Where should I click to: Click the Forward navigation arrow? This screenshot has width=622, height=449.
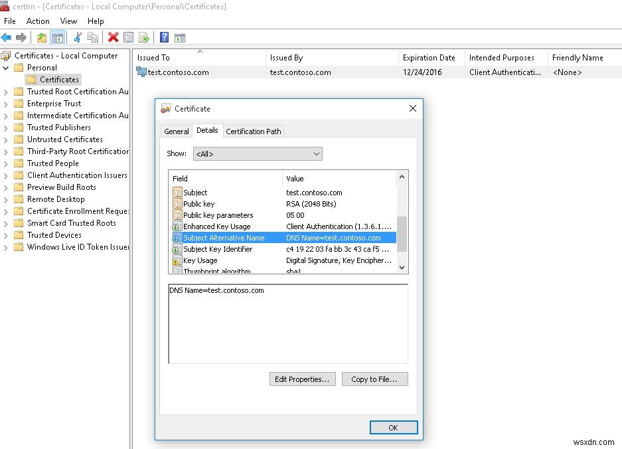coord(21,37)
